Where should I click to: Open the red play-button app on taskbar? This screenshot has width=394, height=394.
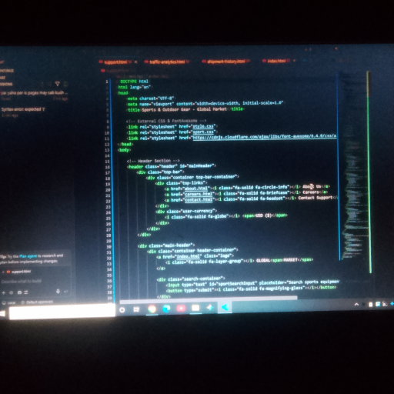coord(181,308)
